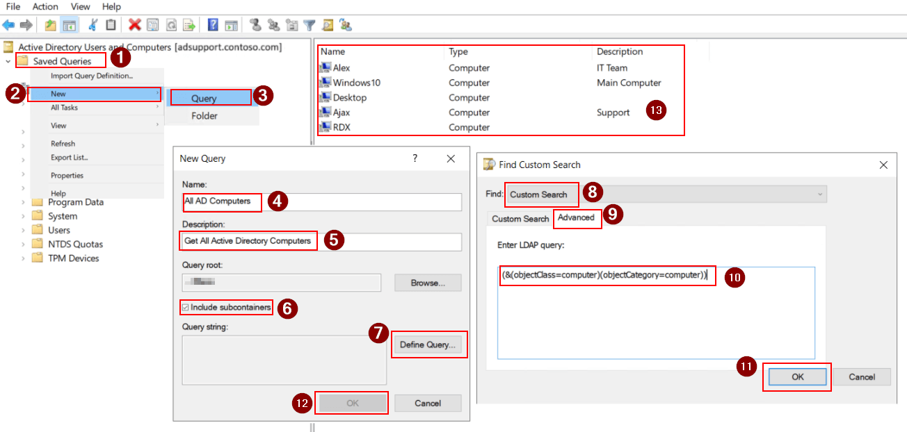Screen dimensions: 907x432
Task: Select the Create New User icon
Action: point(255,25)
